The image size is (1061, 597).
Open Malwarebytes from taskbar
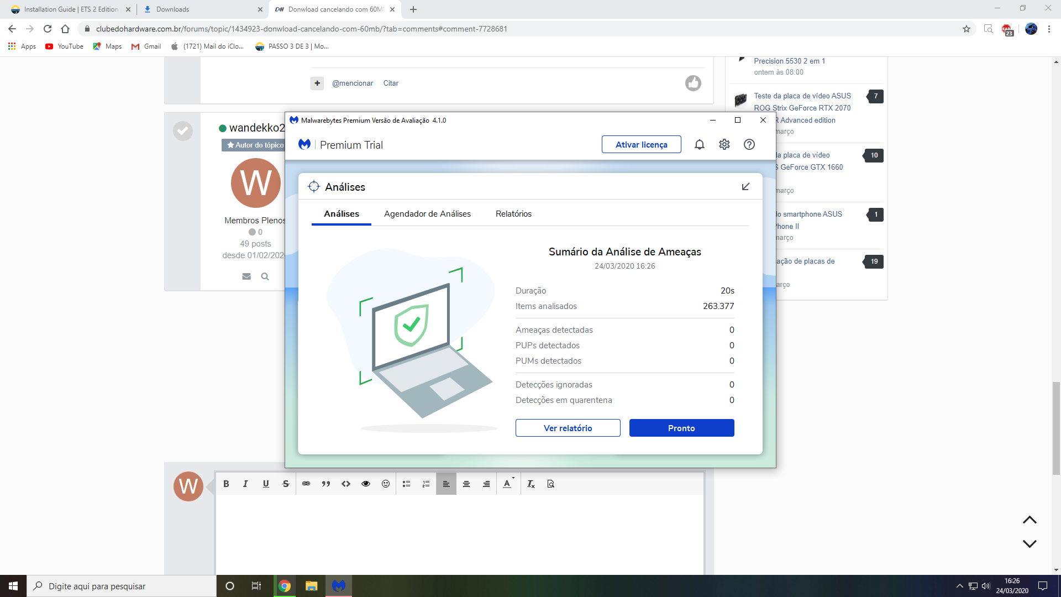tap(339, 586)
